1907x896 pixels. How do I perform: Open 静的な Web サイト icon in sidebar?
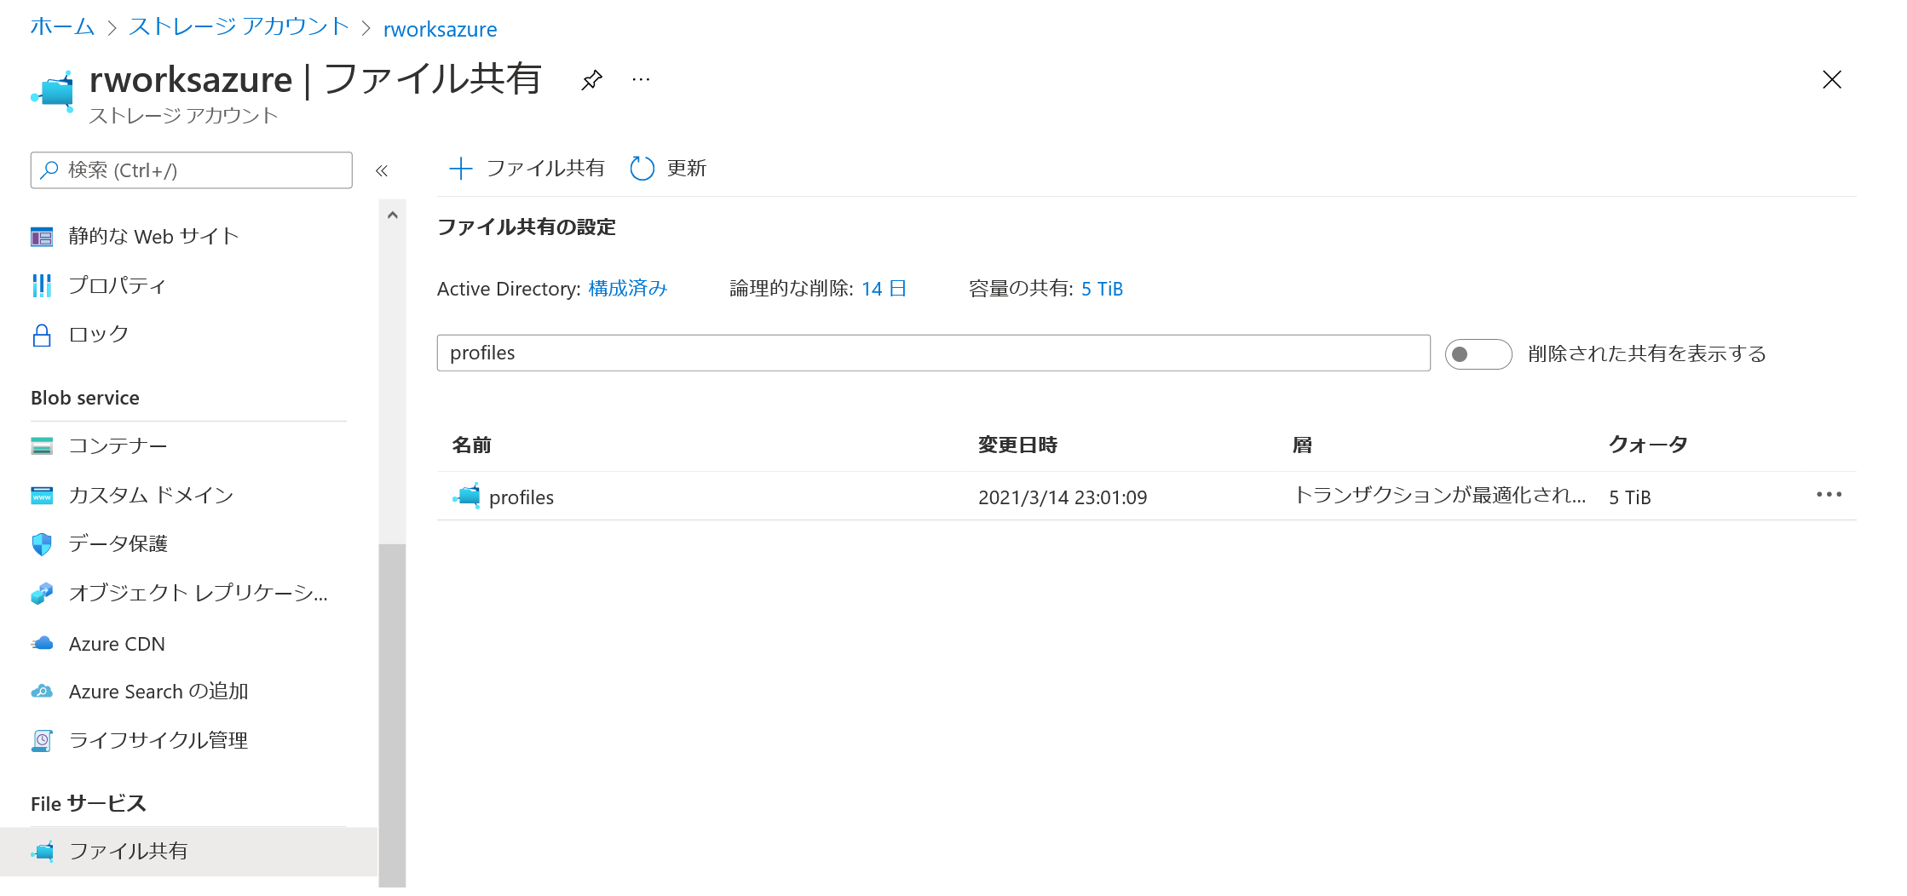coord(42,237)
